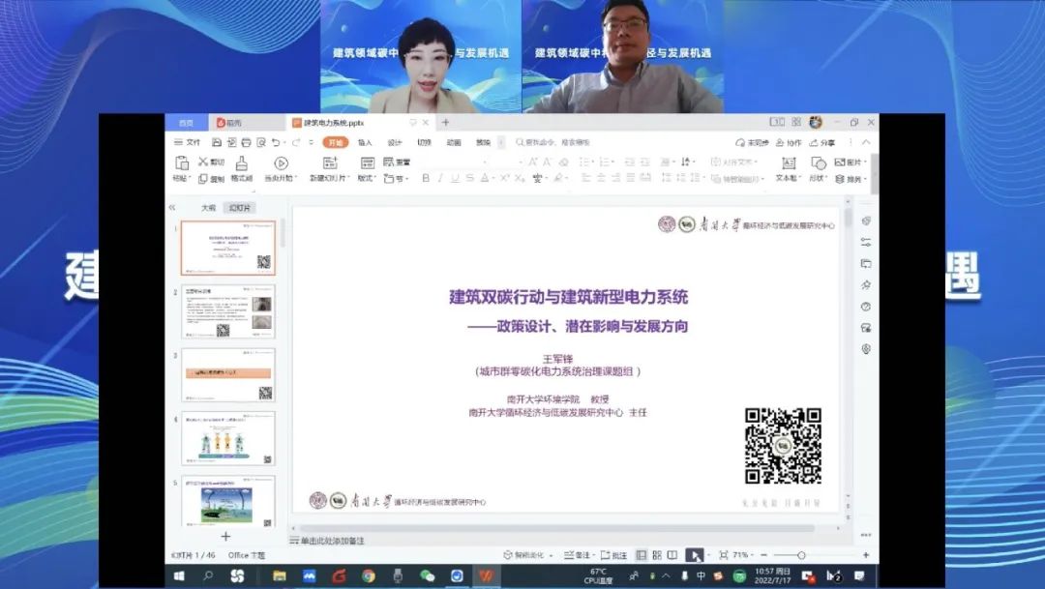The width and height of the screenshot is (1045, 589).
Task: Select the Transitions ribbon tab
Action: coord(425,142)
